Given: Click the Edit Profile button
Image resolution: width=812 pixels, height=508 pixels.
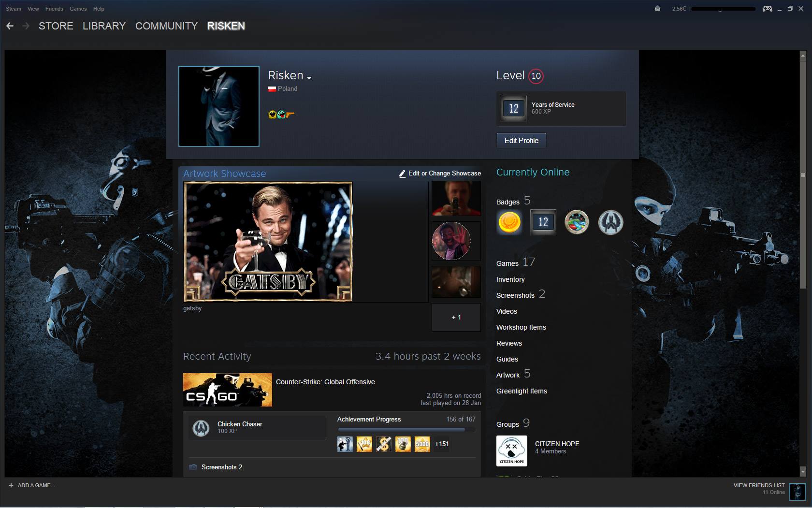Looking at the screenshot, I should (x=521, y=141).
